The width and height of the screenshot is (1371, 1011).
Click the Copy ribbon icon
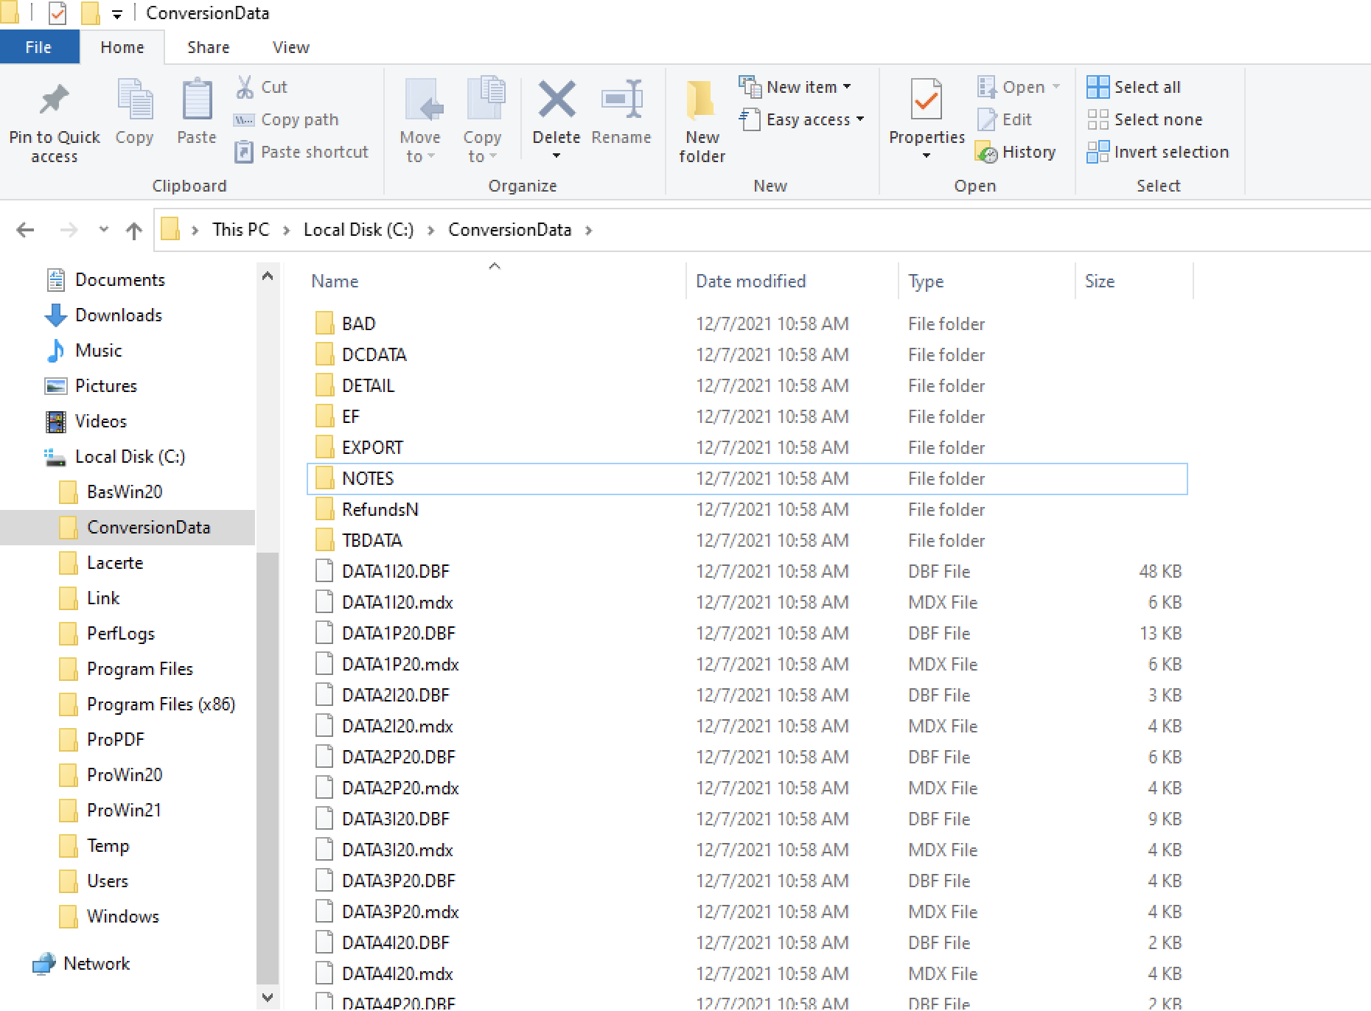134,99
